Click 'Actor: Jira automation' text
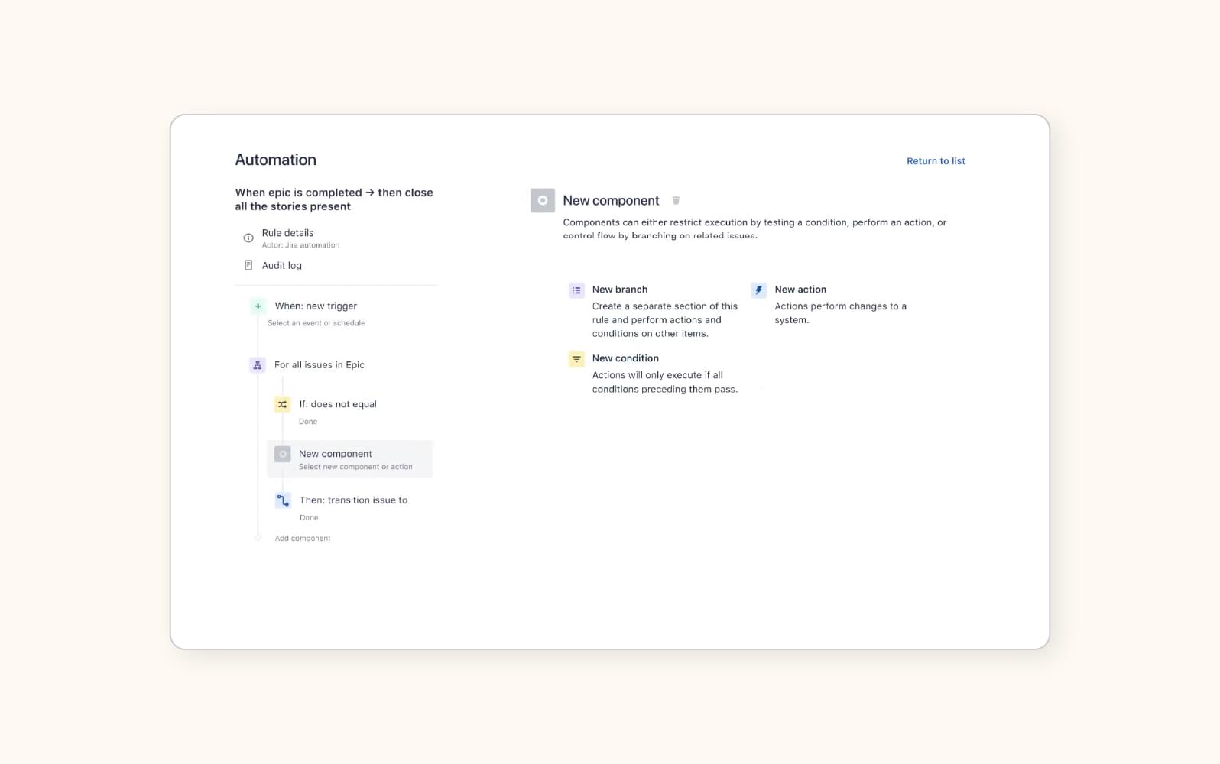Image resolution: width=1220 pixels, height=764 pixels. click(300, 245)
